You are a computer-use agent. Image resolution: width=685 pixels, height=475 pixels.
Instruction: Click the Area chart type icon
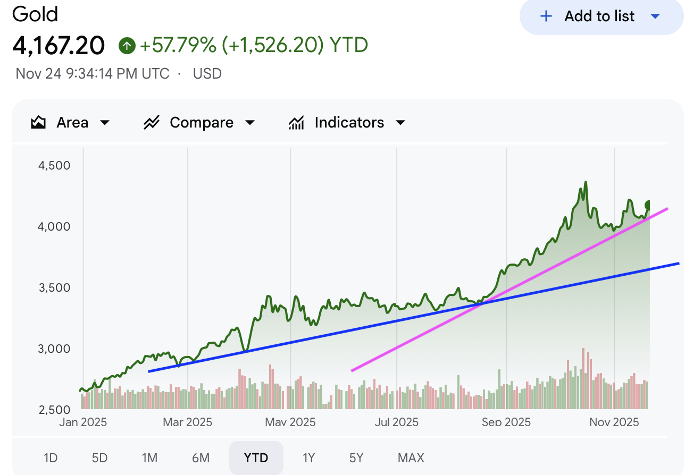click(x=38, y=123)
